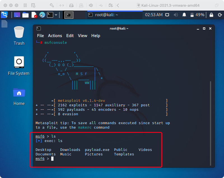Click the Downloads entry in ls output
Viewport: 224px width, 178px height.
pos(70,150)
